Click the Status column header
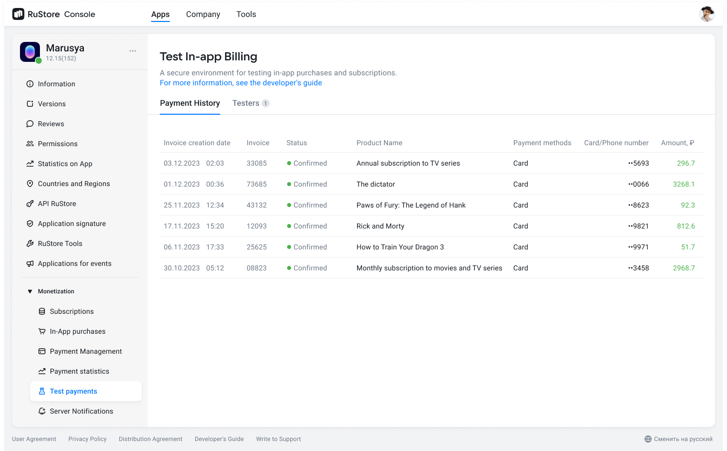The height and width of the screenshot is (451, 727). 297,143
